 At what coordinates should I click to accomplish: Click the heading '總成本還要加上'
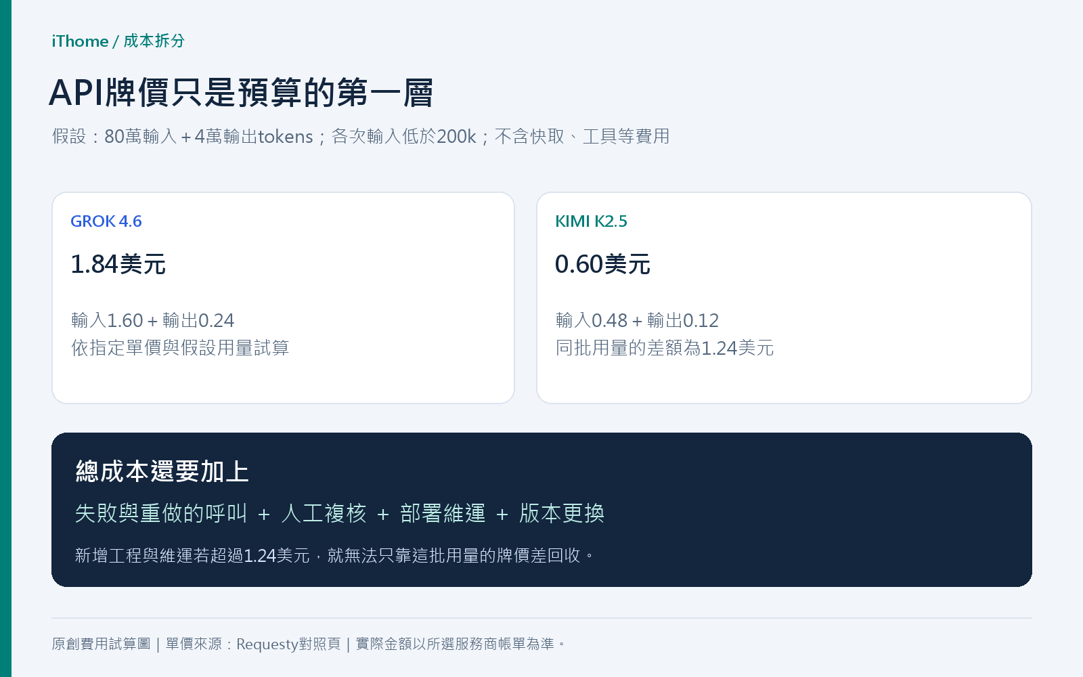pos(162,471)
